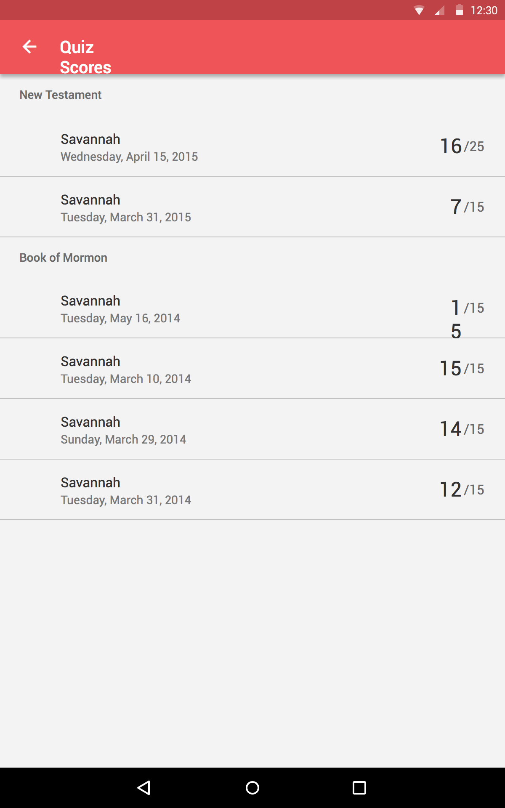Tap the New Testament section header
Viewport: 505px width, 808px height.
pos(61,95)
